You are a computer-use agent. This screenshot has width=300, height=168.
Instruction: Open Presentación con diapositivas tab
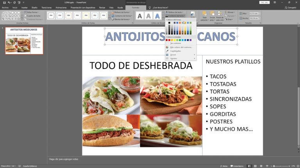pyautogui.click(x=83, y=8)
